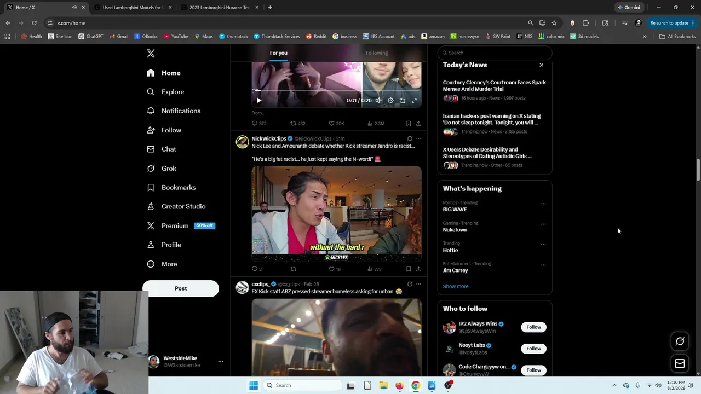Bookmark the post with 2.3M views
The width and height of the screenshot is (701, 394).
tap(409, 124)
